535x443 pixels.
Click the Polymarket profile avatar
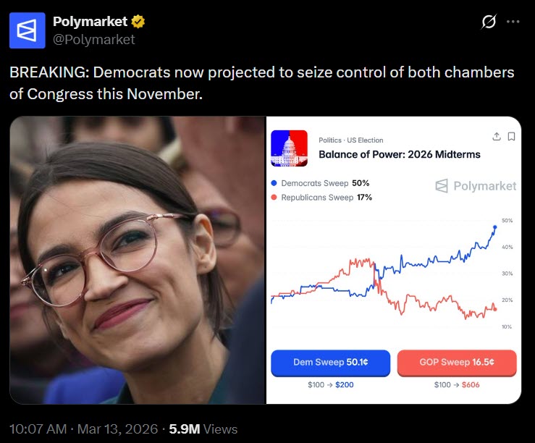click(x=27, y=30)
